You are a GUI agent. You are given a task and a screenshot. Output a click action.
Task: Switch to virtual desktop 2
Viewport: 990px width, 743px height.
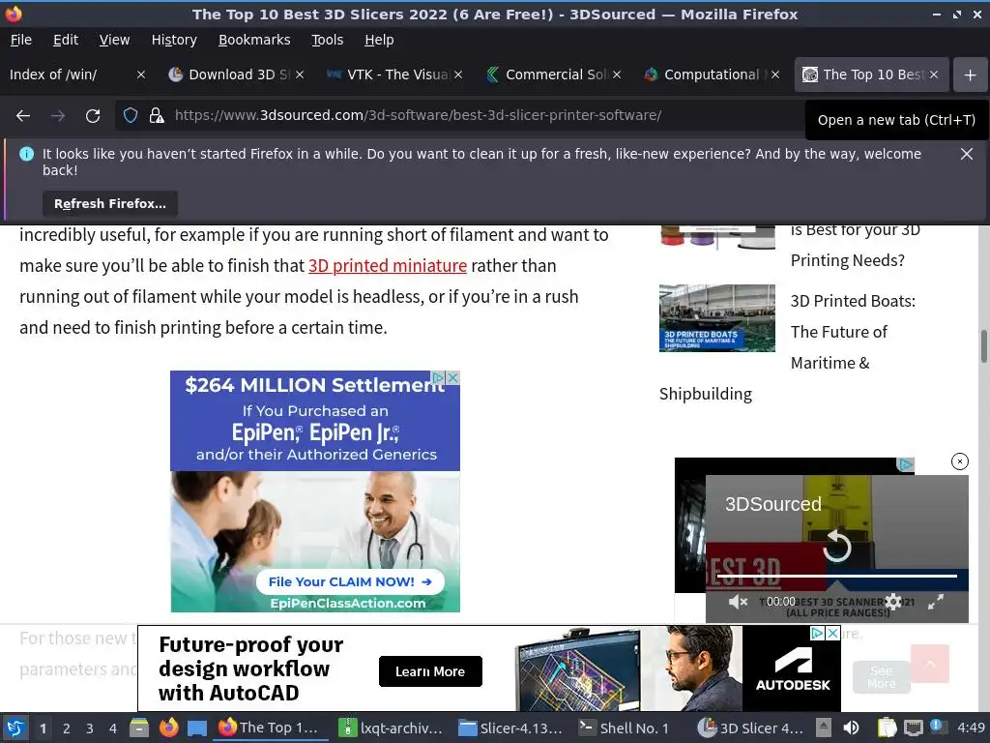coord(67,728)
